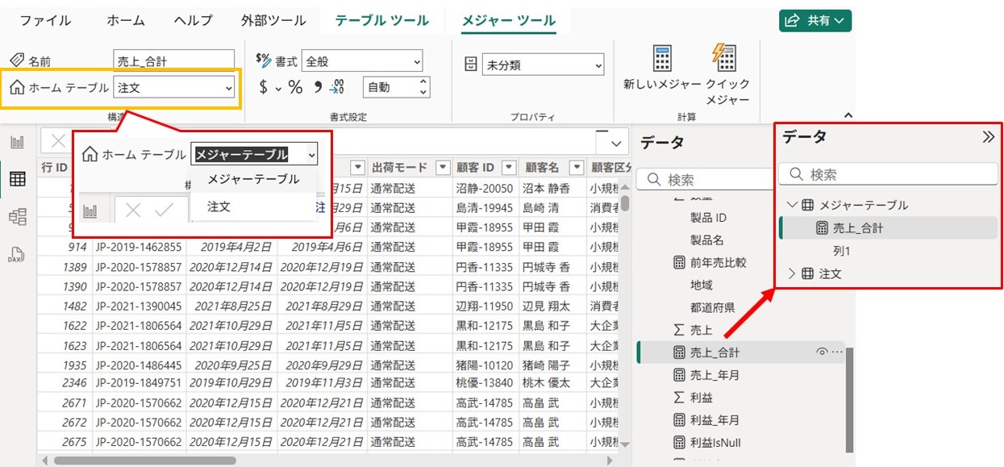1004x467 pixels.
Task: Click the sigma icon beside 利益
Action: pos(679,398)
